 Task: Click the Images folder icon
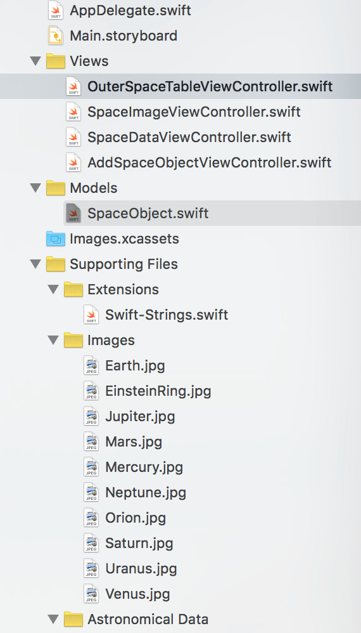[x=73, y=341]
